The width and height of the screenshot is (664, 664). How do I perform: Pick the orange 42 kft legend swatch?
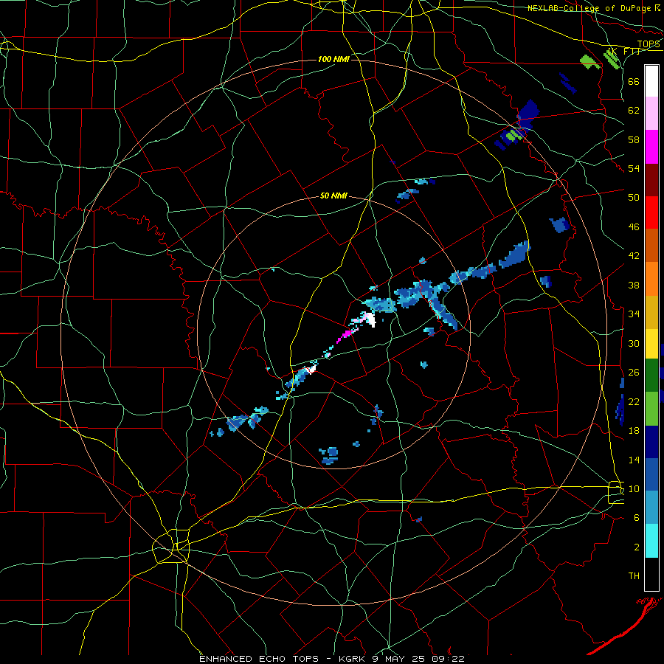(651, 279)
